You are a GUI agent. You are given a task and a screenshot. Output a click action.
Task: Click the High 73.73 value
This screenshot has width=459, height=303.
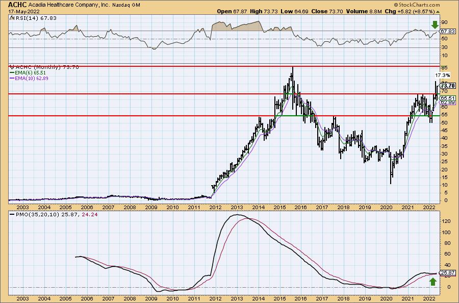(x=264, y=11)
